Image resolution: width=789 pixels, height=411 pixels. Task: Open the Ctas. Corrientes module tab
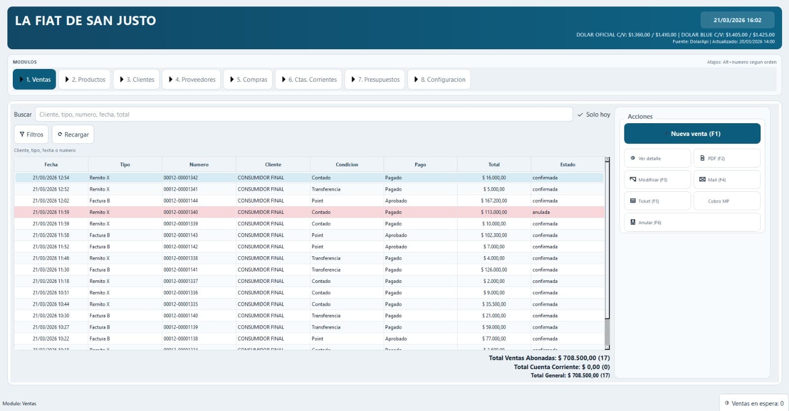(308, 79)
